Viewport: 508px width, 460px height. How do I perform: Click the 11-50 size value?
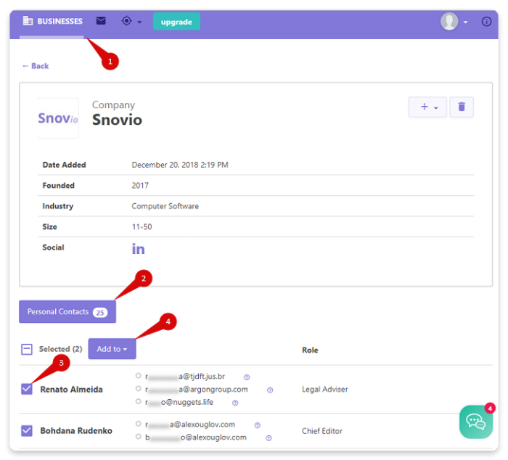[142, 227]
